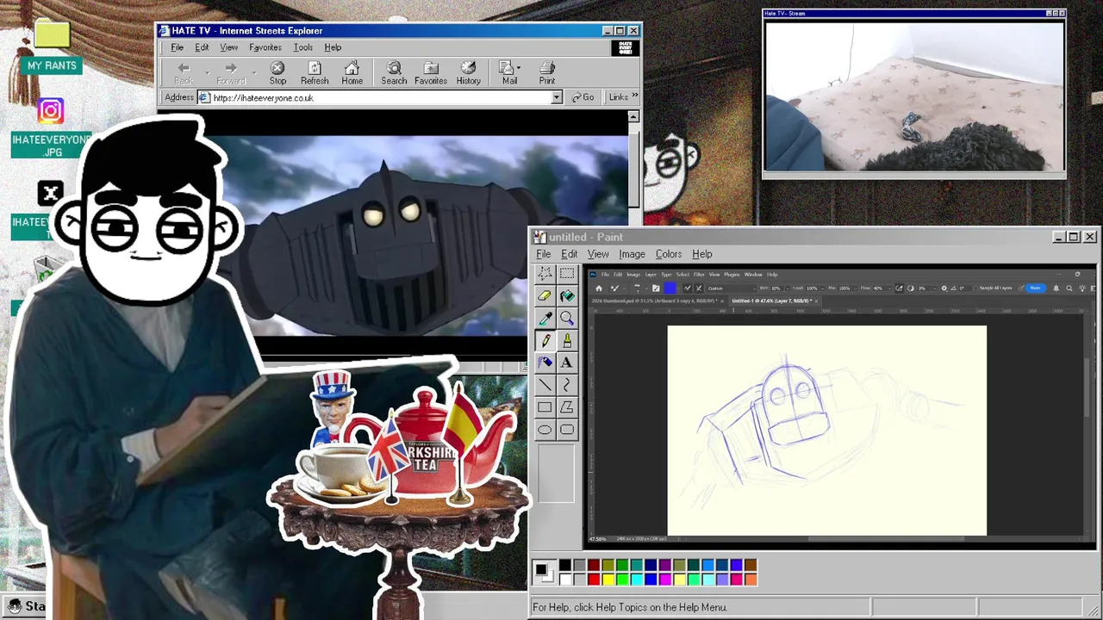Pick the yellow swatch in Paint palette
Viewport: 1103px width, 620px height.
pos(608,580)
